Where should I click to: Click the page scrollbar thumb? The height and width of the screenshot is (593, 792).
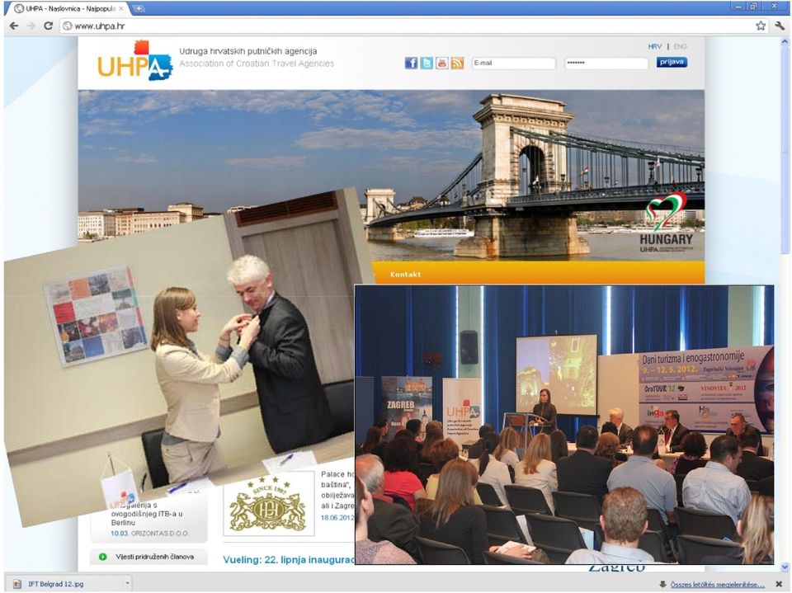(x=785, y=151)
